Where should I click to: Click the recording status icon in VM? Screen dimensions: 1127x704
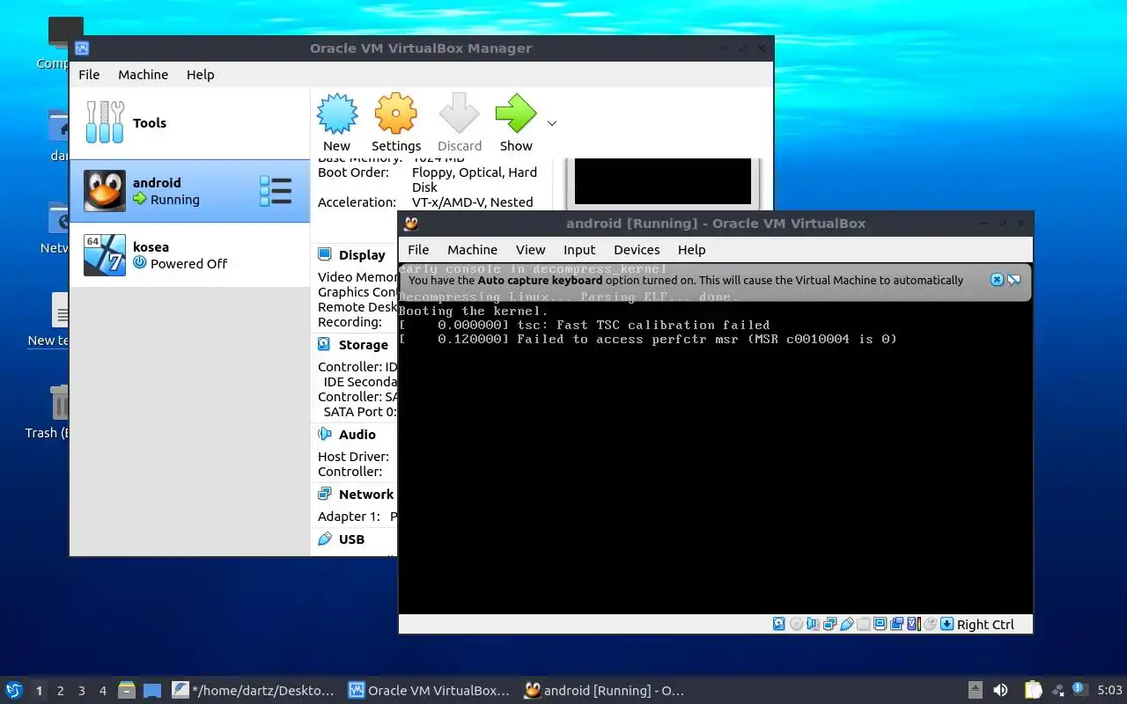(x=896, y=624)
